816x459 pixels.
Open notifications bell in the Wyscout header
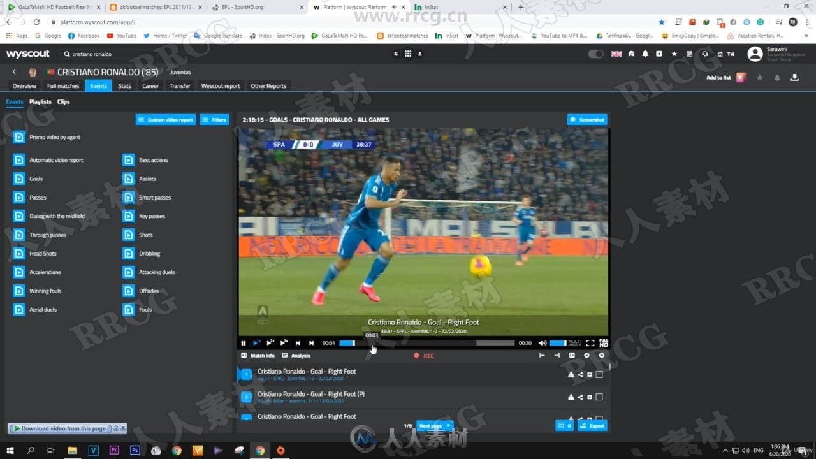[x=645, y=54]
